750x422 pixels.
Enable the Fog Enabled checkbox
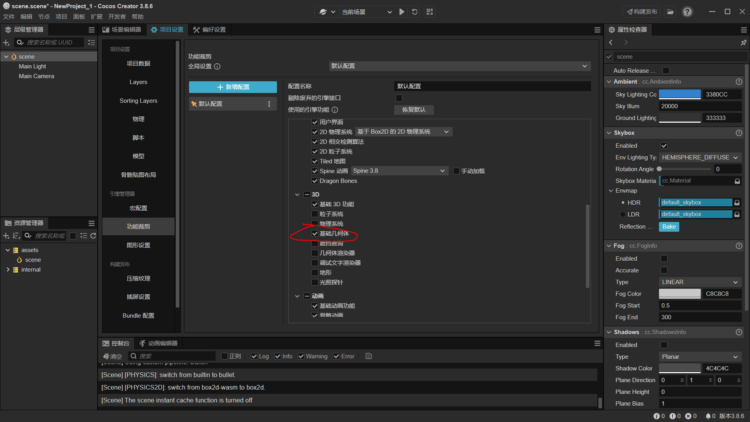pos(664,259)
